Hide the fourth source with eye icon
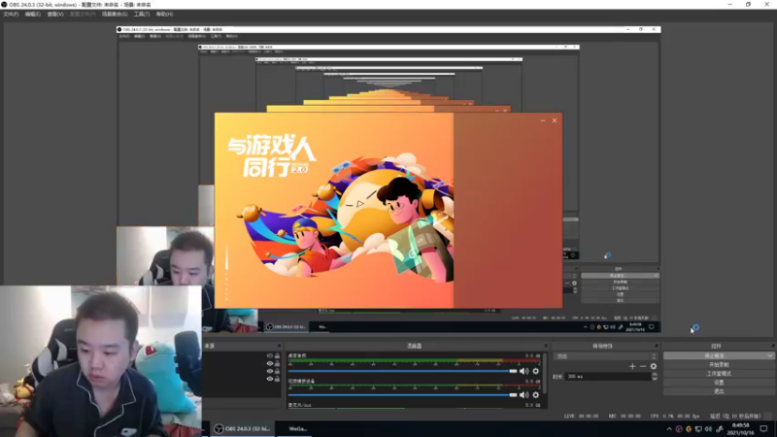 [270, 379]
